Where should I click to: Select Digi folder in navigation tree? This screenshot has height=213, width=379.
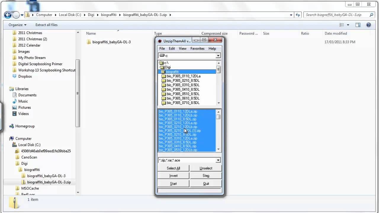24,163
